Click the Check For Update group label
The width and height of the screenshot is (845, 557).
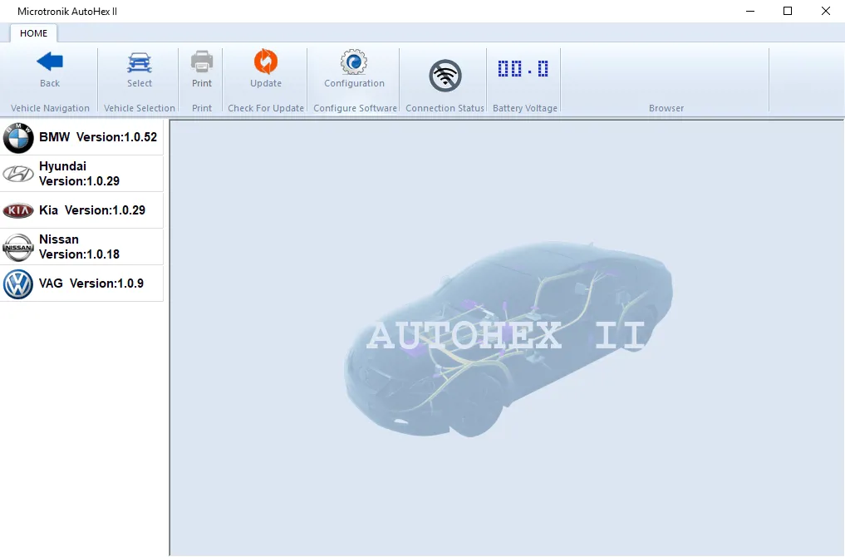[x=266, y=108]
